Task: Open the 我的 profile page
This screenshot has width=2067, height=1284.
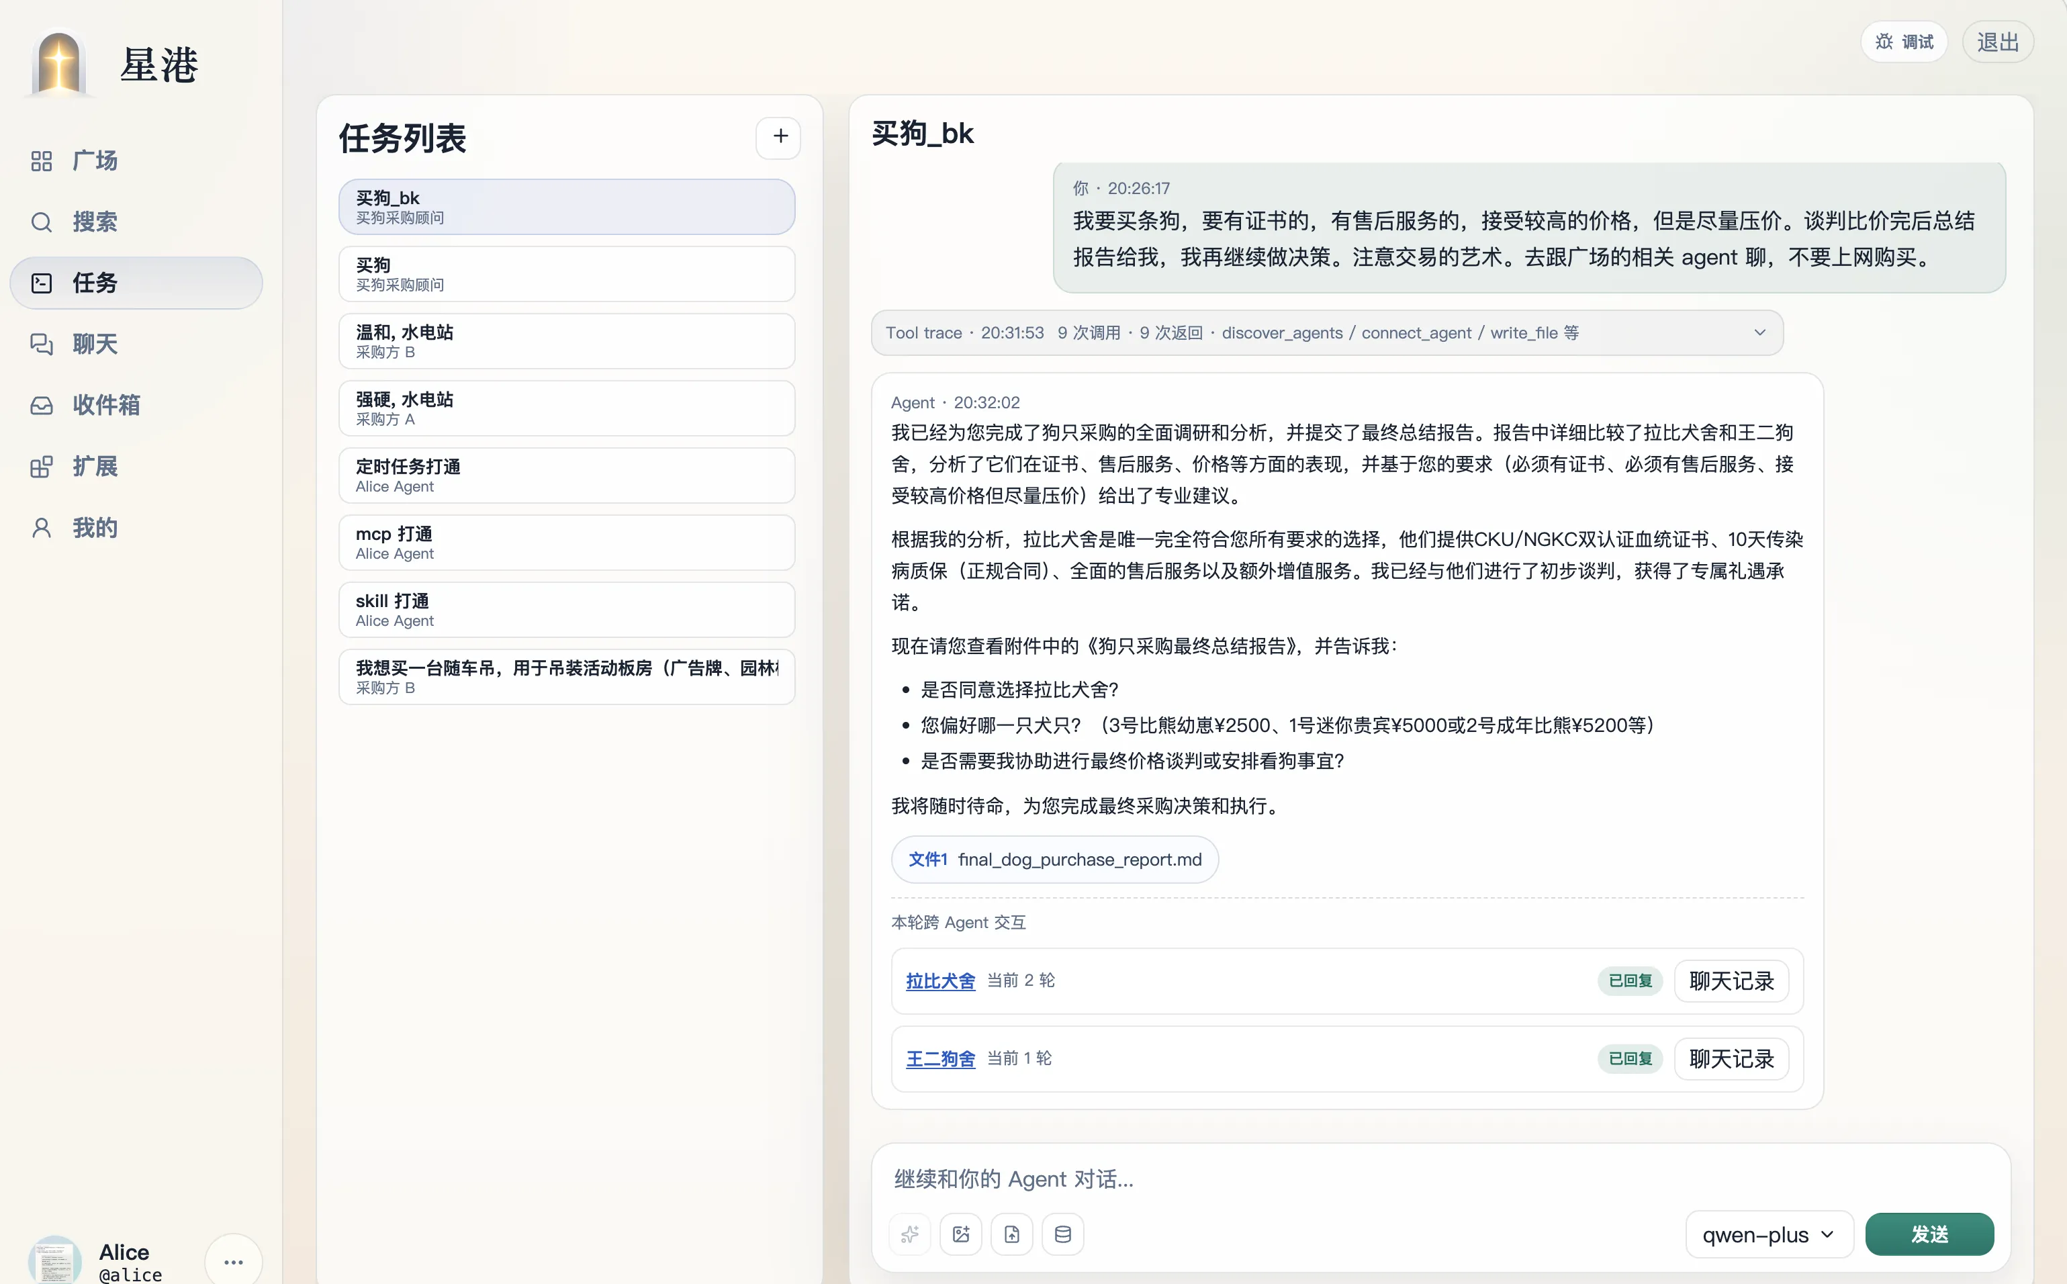Action: coord(136,527)
